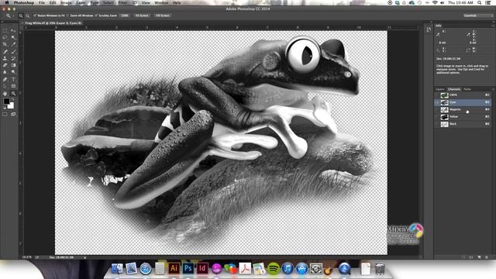Select the Rectangle shape tool
Viewport: 496px width, 279px height.
pos(13,86)
